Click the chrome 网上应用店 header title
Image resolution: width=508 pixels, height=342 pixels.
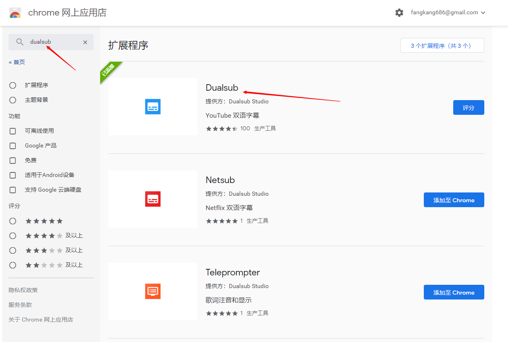click(67, 13)
